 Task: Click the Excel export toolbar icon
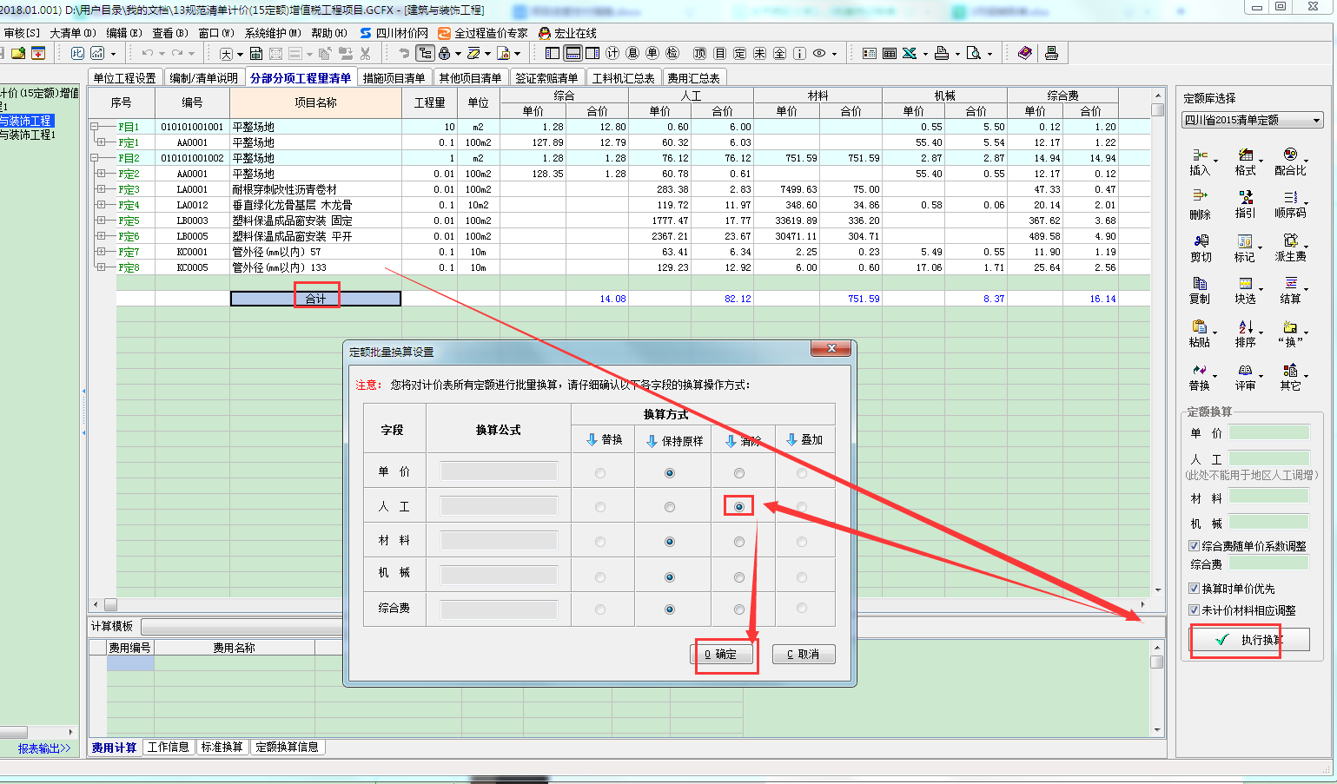point(910,53)
